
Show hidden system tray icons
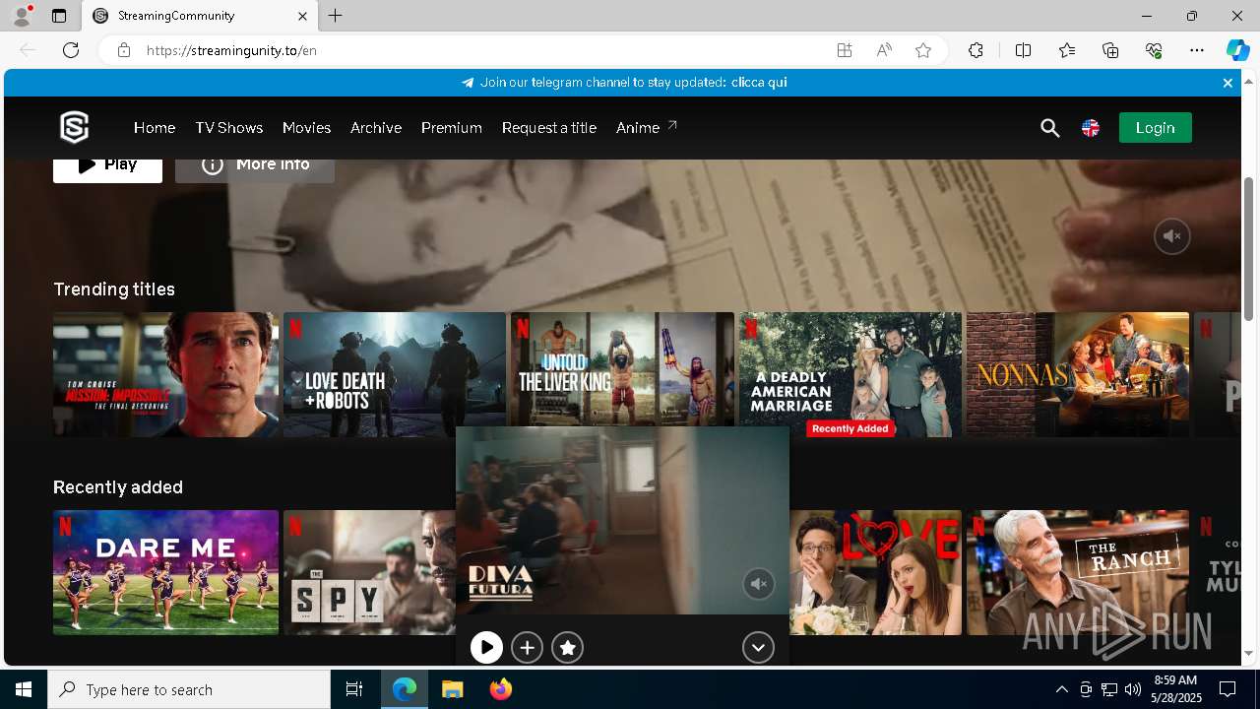tap(1061, 689)
